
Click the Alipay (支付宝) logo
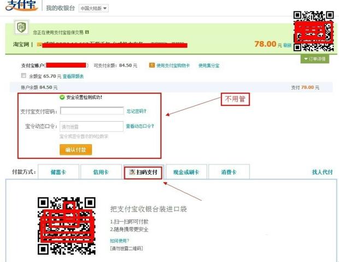pyautogui.click(x=21, y=7)
